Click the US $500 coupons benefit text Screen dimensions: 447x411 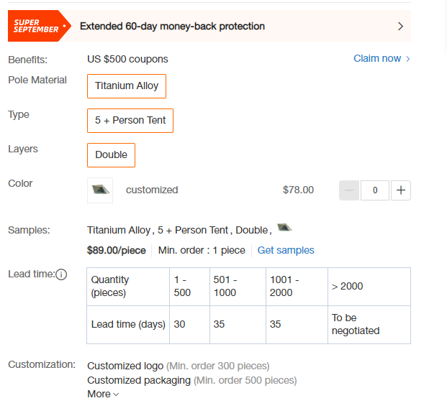(x=127, y=59)
